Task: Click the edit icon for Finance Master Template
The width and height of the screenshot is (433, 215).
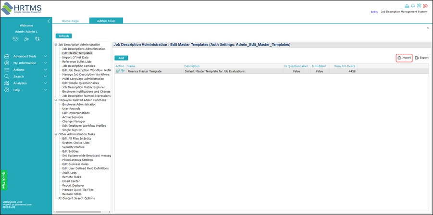Action: click(x=118, y=72)
